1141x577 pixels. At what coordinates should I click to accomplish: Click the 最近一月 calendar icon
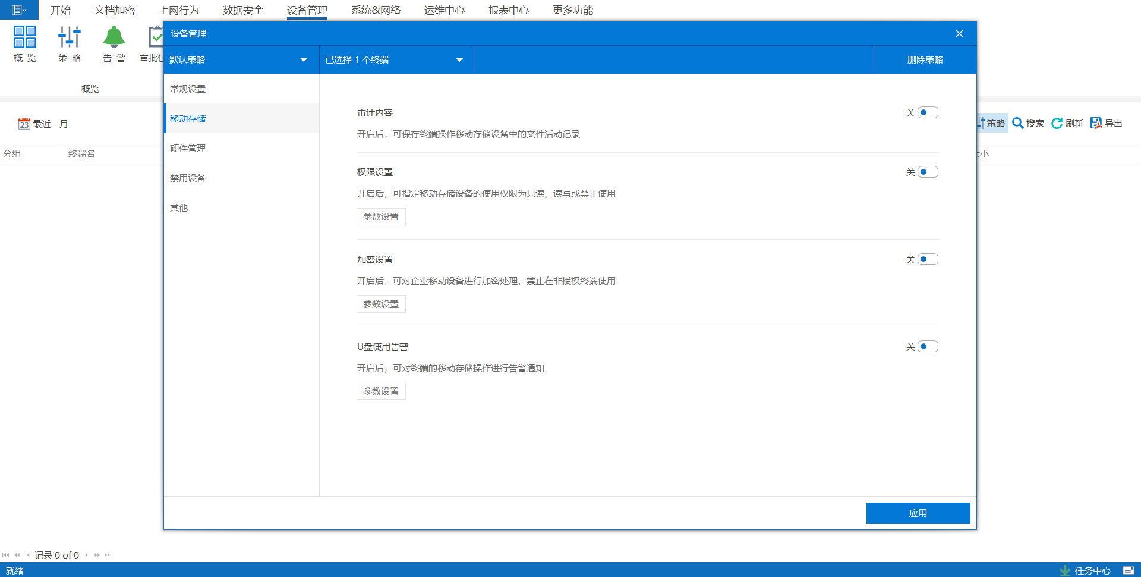(24, 124)
